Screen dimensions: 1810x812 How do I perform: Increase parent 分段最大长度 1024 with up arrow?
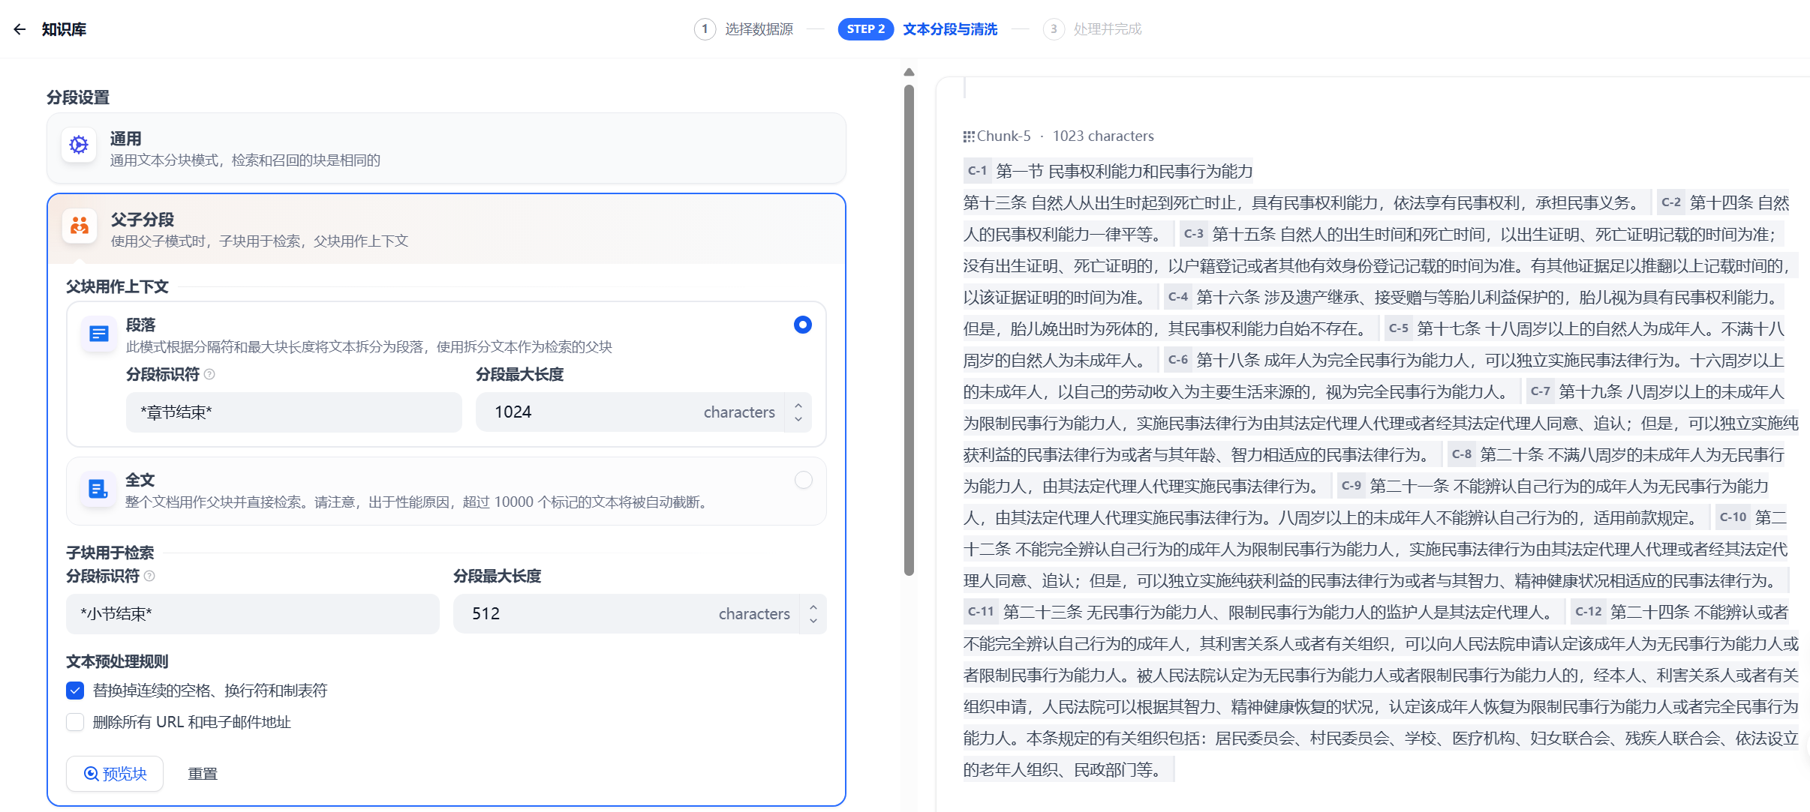[798, 405]
